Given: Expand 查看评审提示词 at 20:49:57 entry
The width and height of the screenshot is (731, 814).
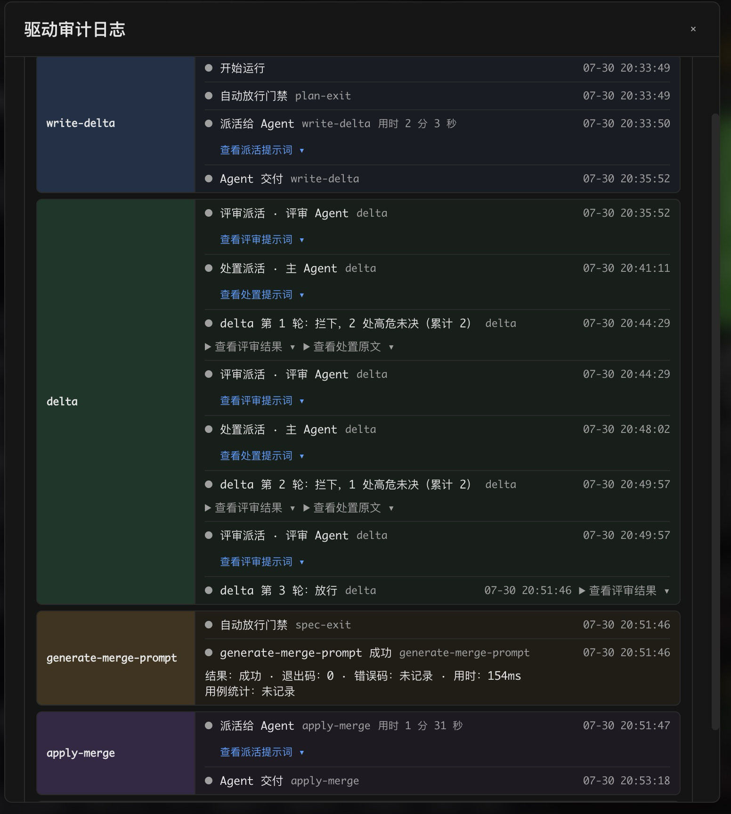Looking at the screenshot, I should 262,562.
